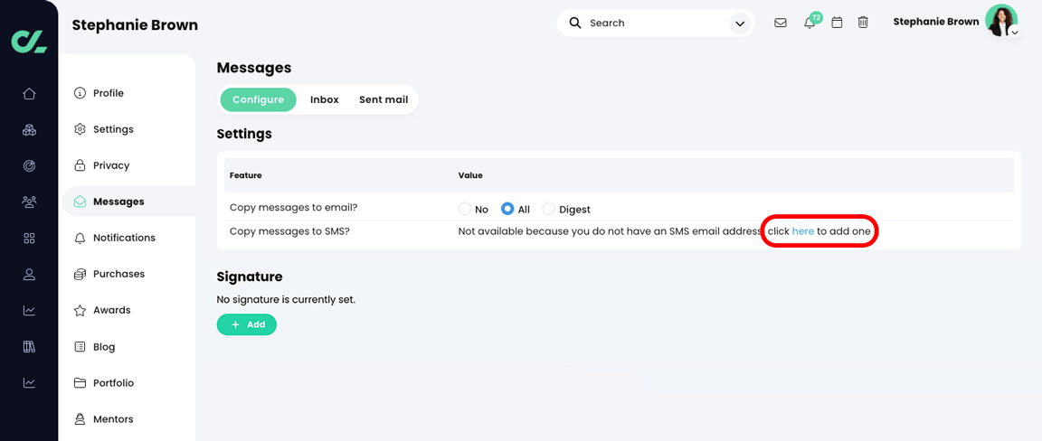Open the cubes icon in the dark sidebar
This screenshot has height=441, width=1042.
(x=29, y=129)
